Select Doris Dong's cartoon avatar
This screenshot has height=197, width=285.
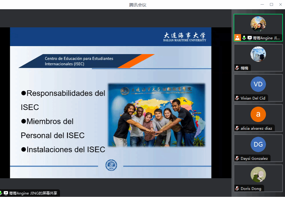click(x=258, y=175)
